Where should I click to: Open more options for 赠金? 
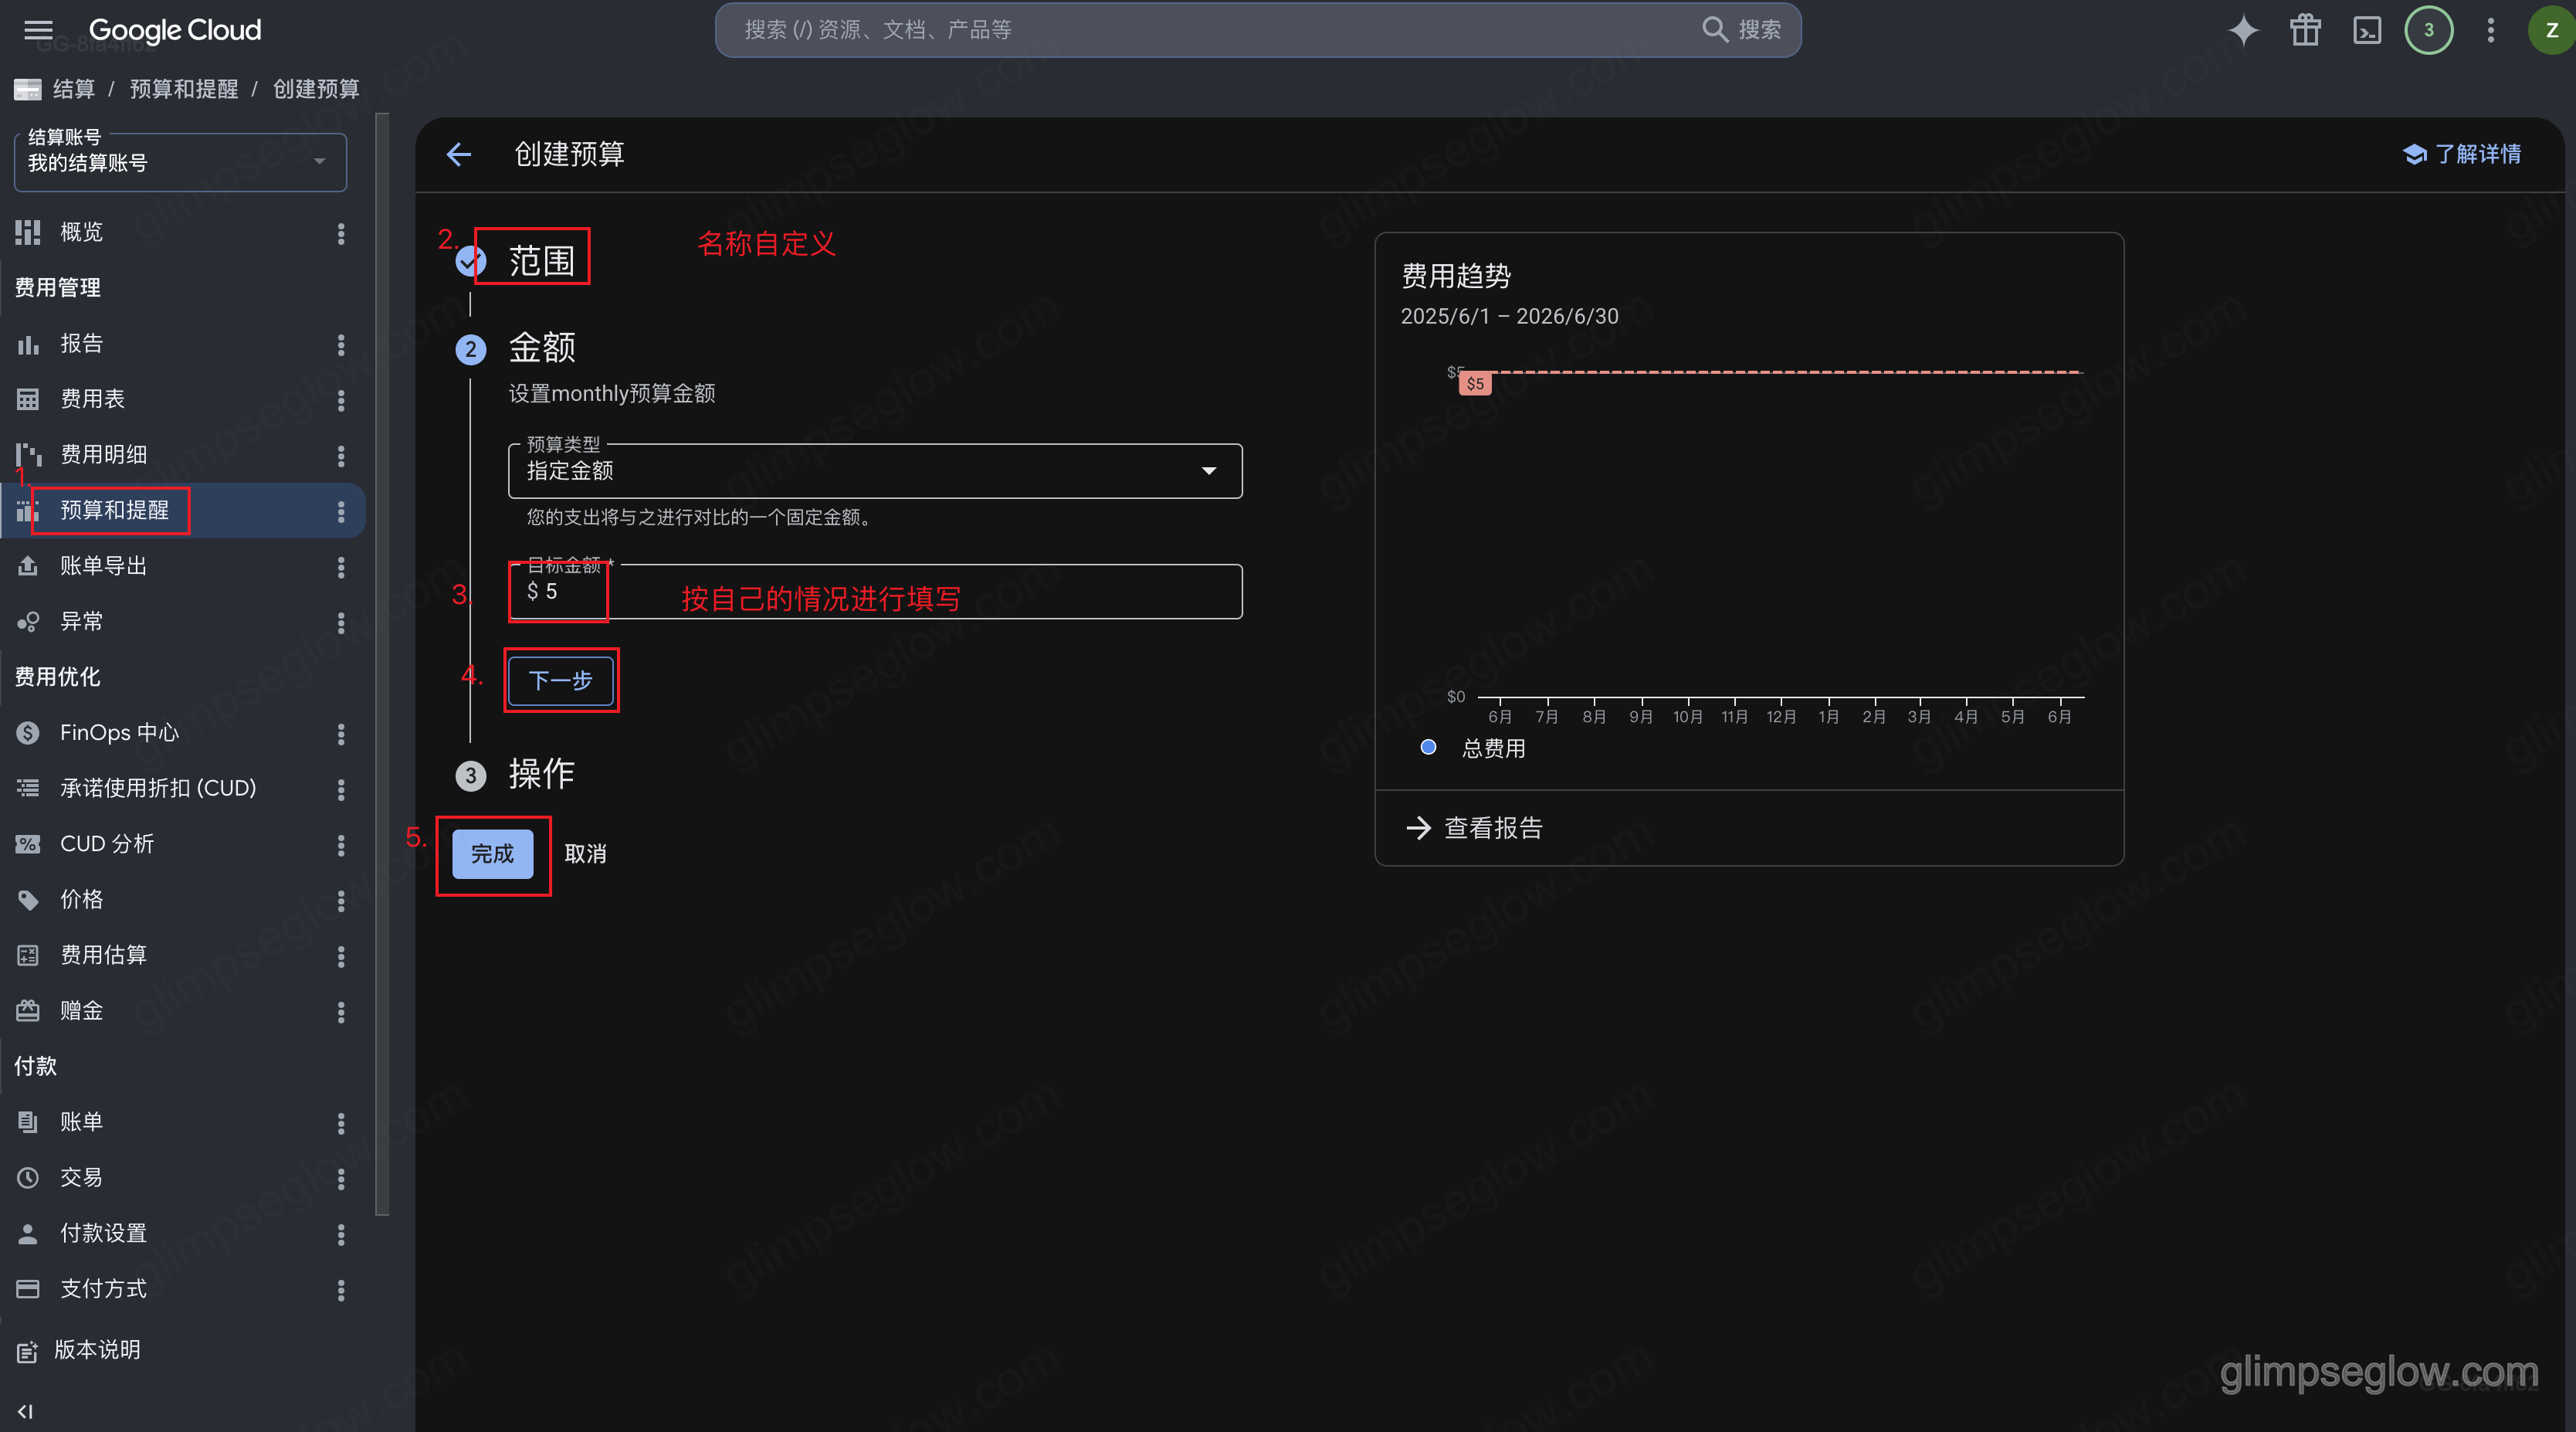click(341, 1012)
